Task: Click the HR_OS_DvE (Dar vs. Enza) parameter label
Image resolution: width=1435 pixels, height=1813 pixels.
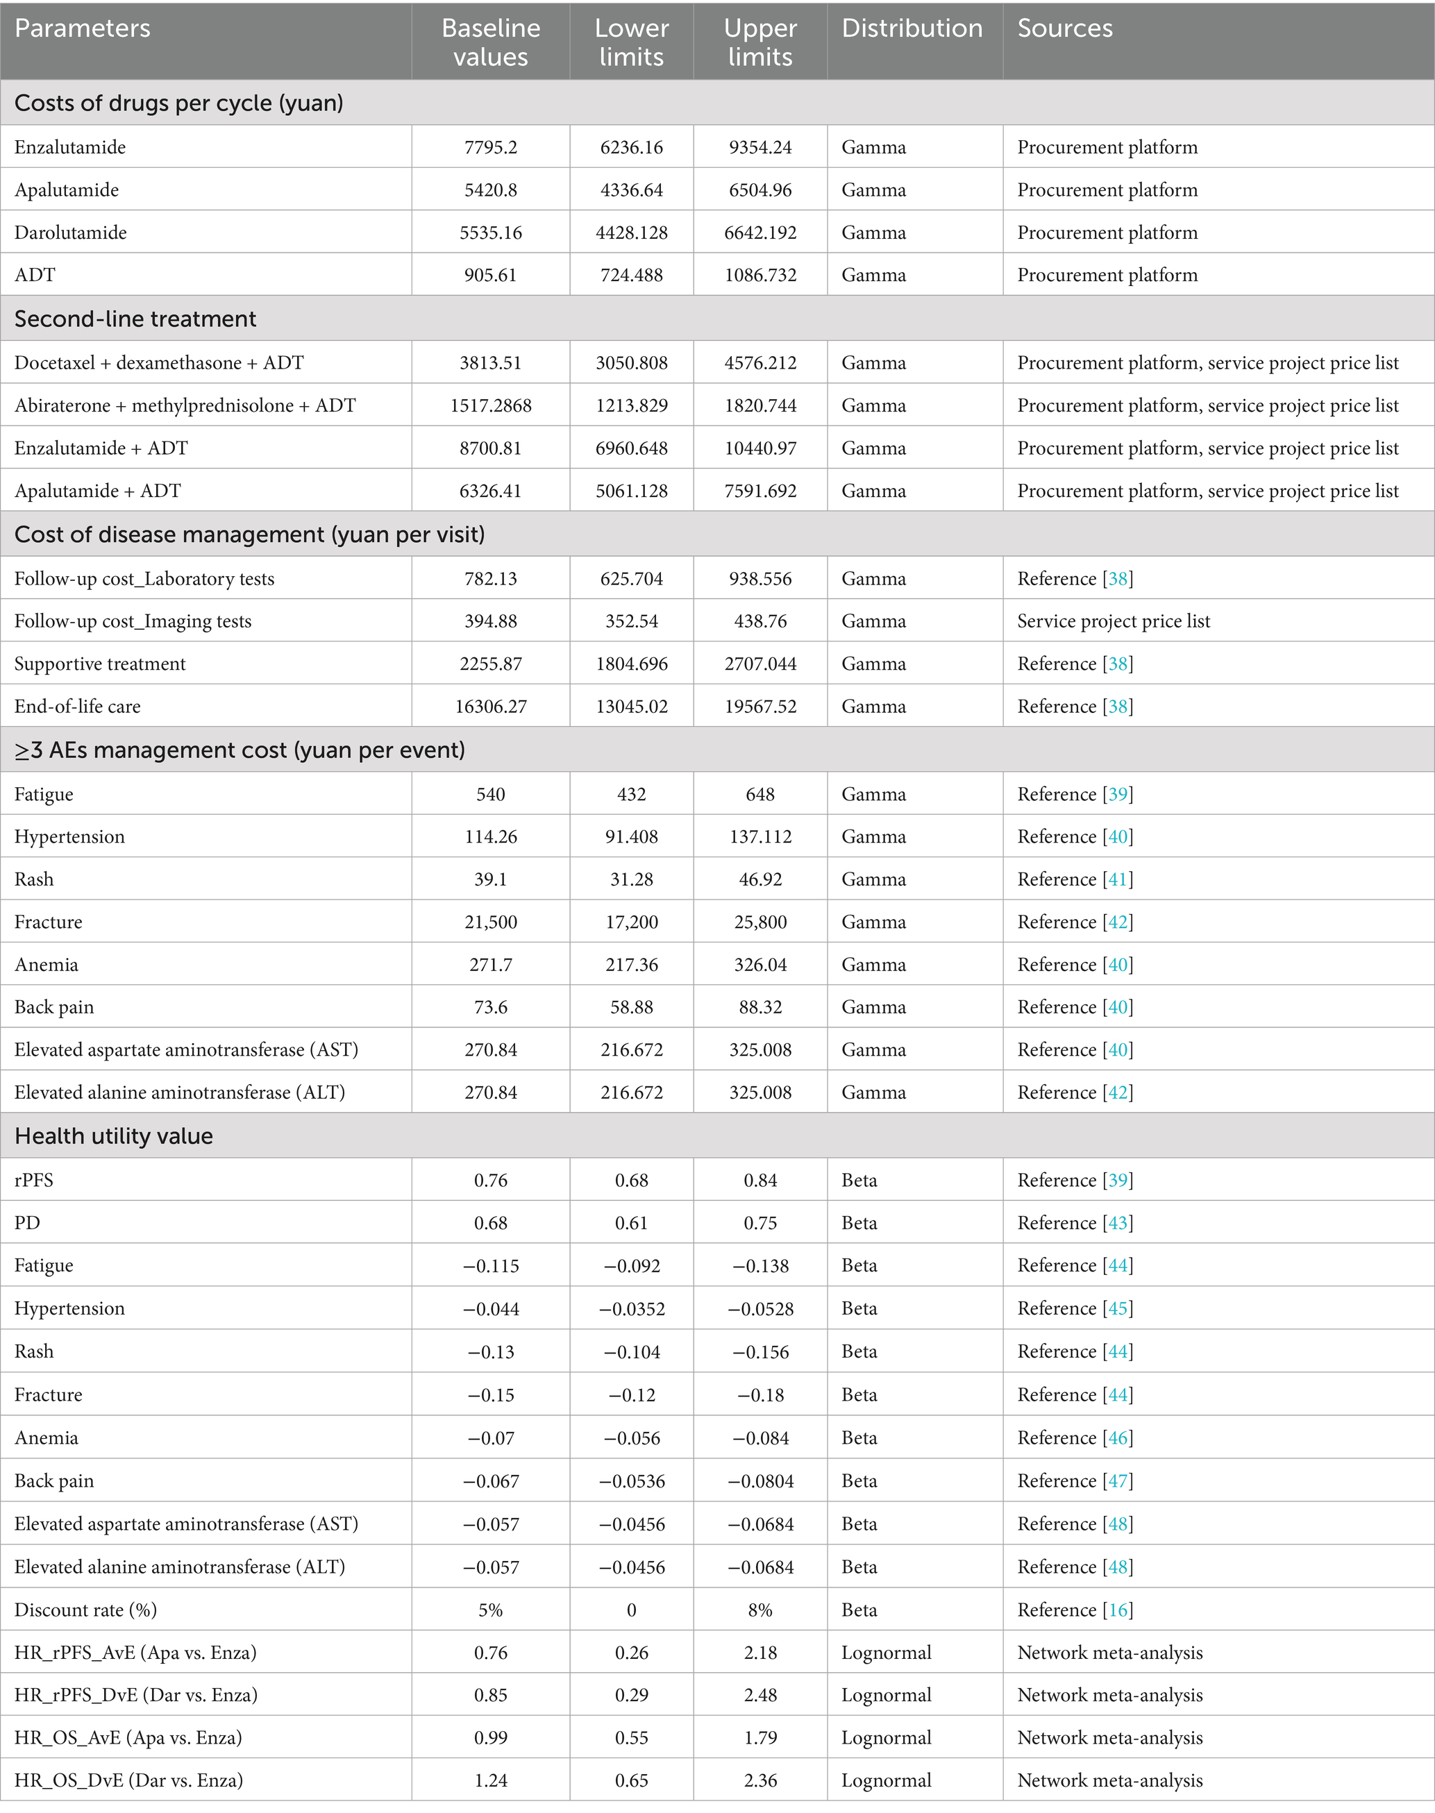Action: pyautogui.click(x=128, y=1781)
